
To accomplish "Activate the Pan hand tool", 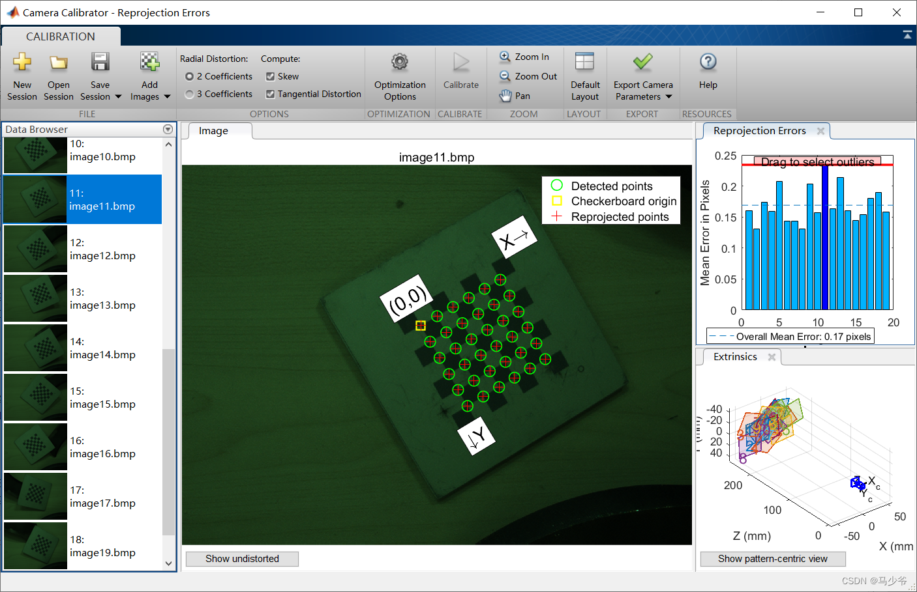I will 515,96.
